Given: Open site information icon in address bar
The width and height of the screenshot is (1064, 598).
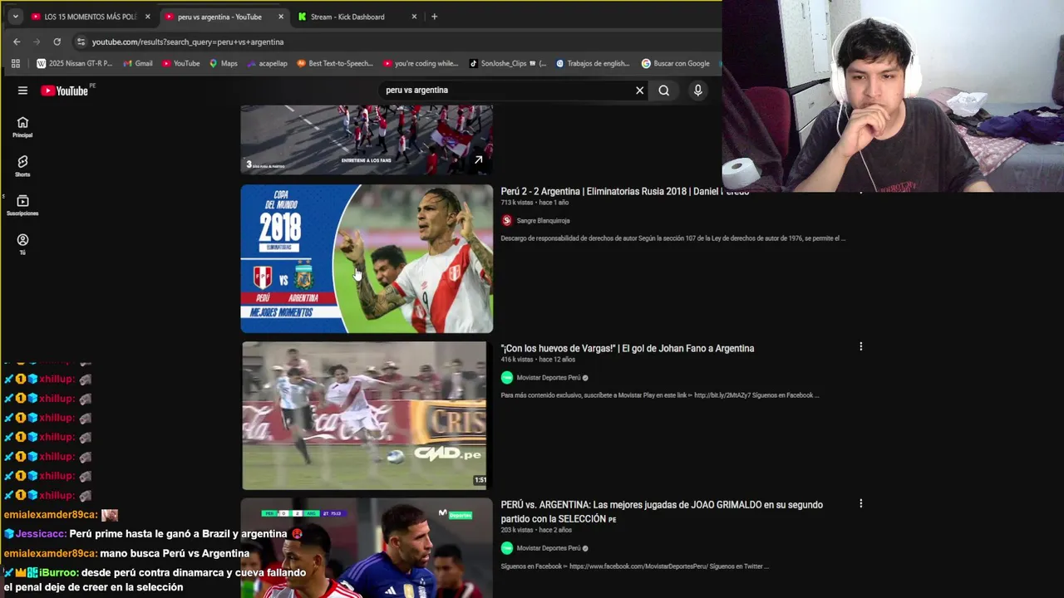Looking at the screenshot, I should point(81,42).
